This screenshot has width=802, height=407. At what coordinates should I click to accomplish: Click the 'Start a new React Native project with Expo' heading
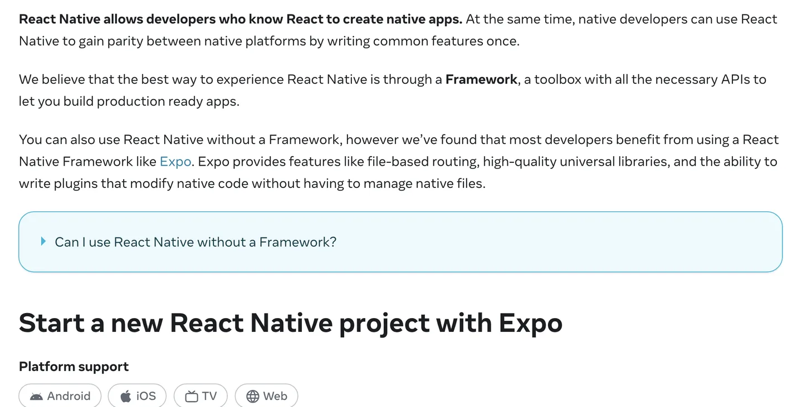point(291,323)
